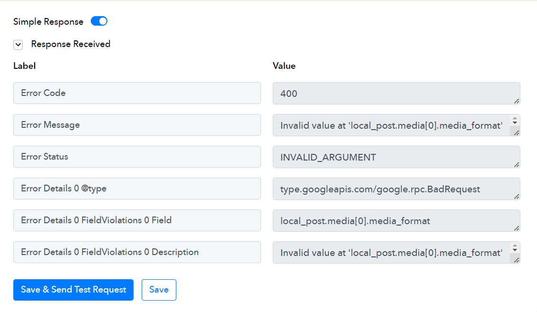
Task: Select the FieldViolations 0 Description label field
Action: click(x=137, y=252)
